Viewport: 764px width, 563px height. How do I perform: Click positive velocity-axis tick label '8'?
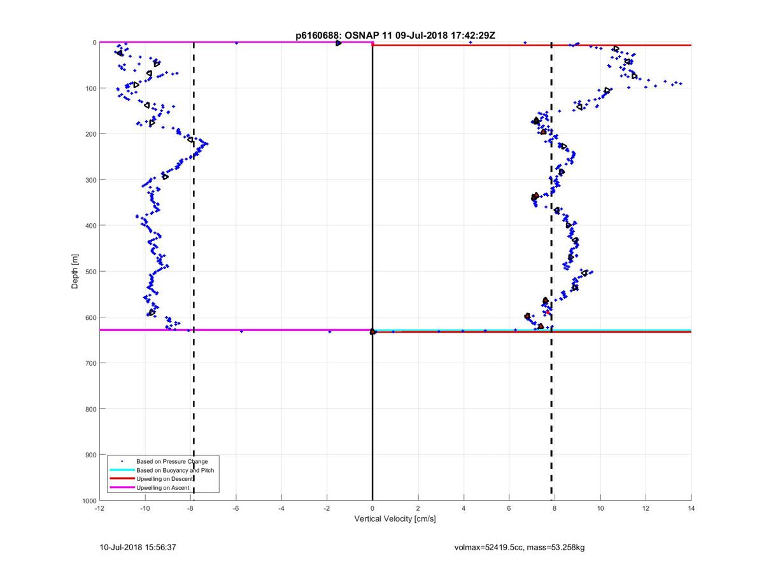pyautogui.click(x=555, y=509)
